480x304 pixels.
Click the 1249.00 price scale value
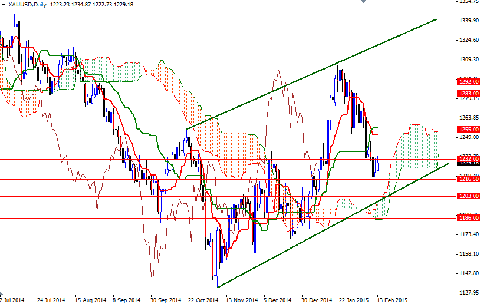[469, 137]
